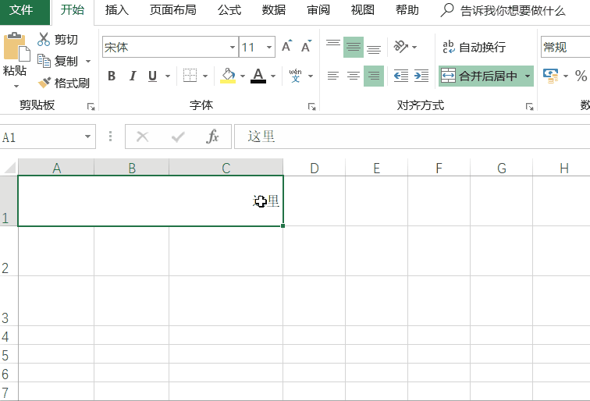Toggle middle vertical alignment
This screenshot has width=590, height=401.
click(x=354, y=47)
